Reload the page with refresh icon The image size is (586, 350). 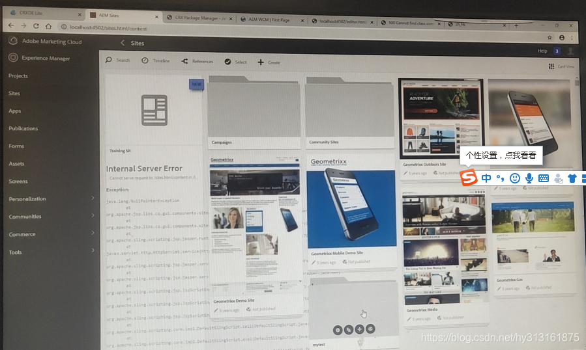pos(36,26)
